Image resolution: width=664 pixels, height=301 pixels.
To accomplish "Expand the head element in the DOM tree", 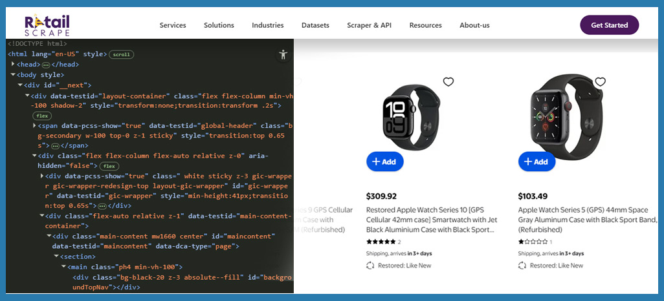I will (x=13, y=65).
